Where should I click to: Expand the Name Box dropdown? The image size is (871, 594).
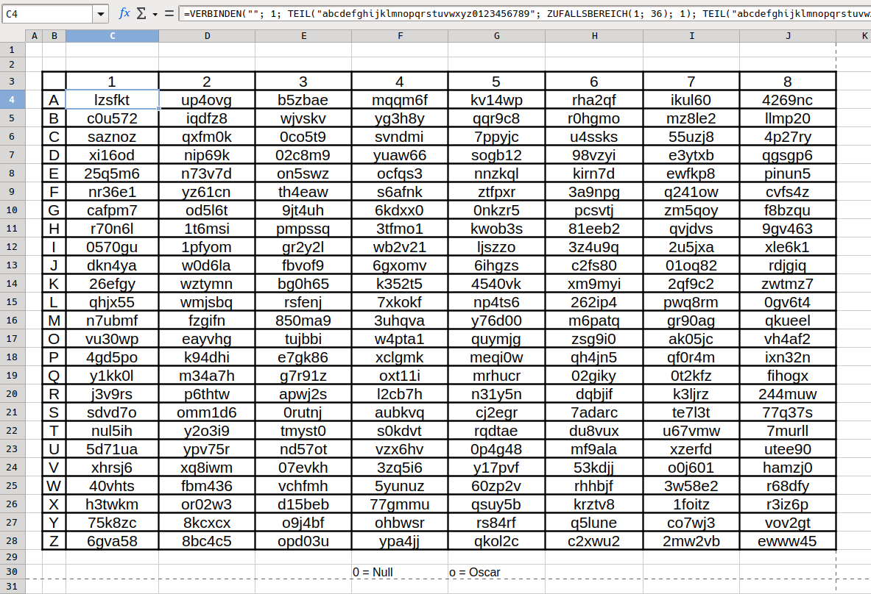pos(101,14)
